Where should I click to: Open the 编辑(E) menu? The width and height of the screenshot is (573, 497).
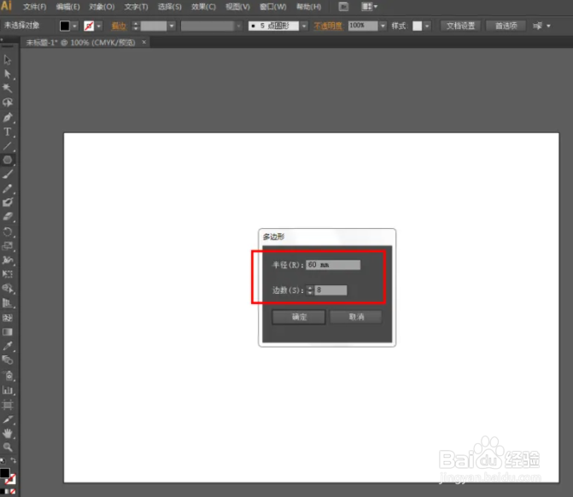click(x=67, y=7)
